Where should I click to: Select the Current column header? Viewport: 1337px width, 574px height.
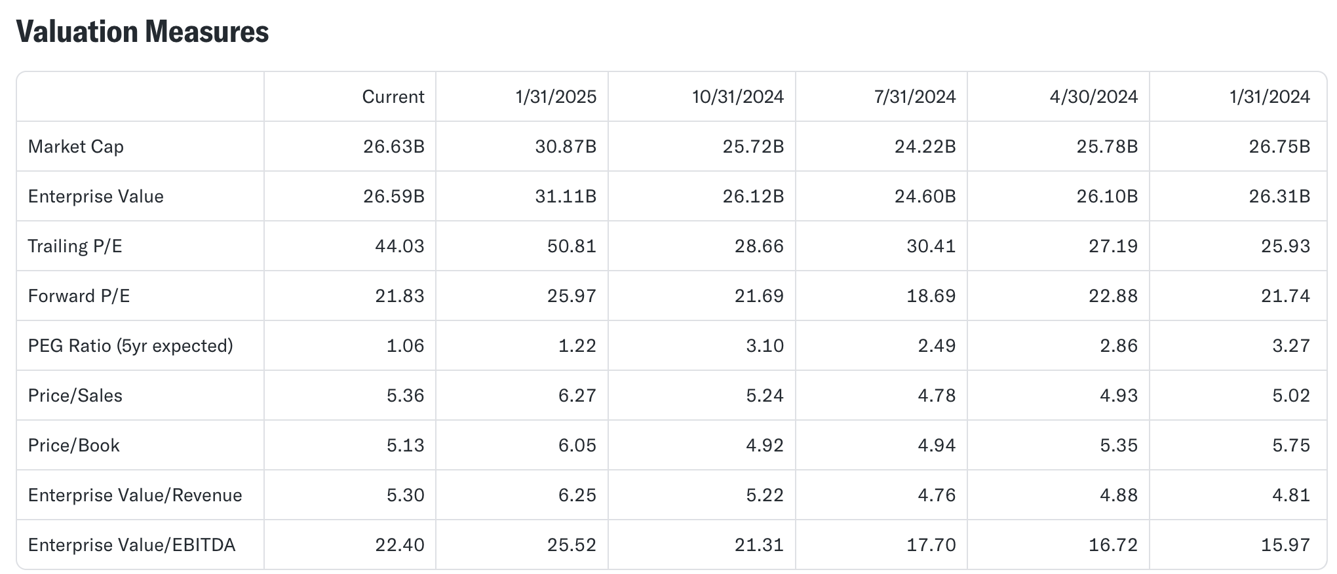393,97
